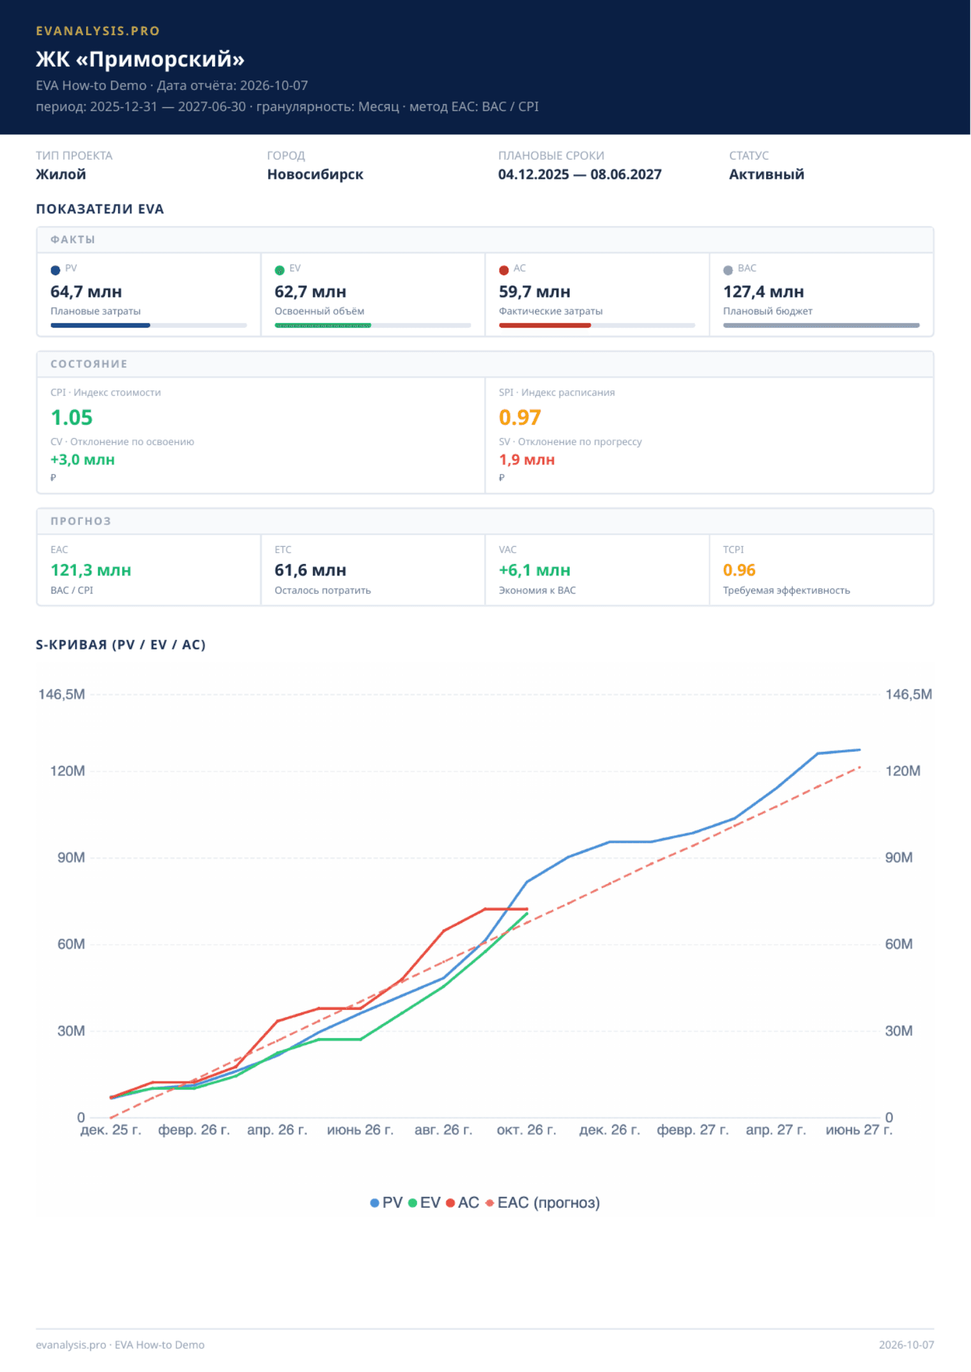Click the CV value +3,0 млн
This screenshot has height=1372, width=971.
(x=82, y=460)
